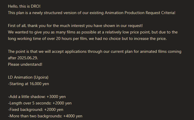Click the date '2025.06.29.'
Screen dimensions: 194x120
(x=28, y=58)
